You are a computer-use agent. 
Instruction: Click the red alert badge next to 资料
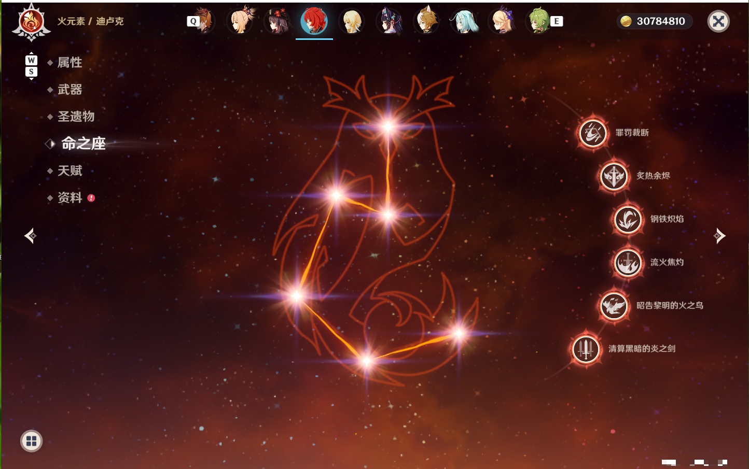(91, 198)
